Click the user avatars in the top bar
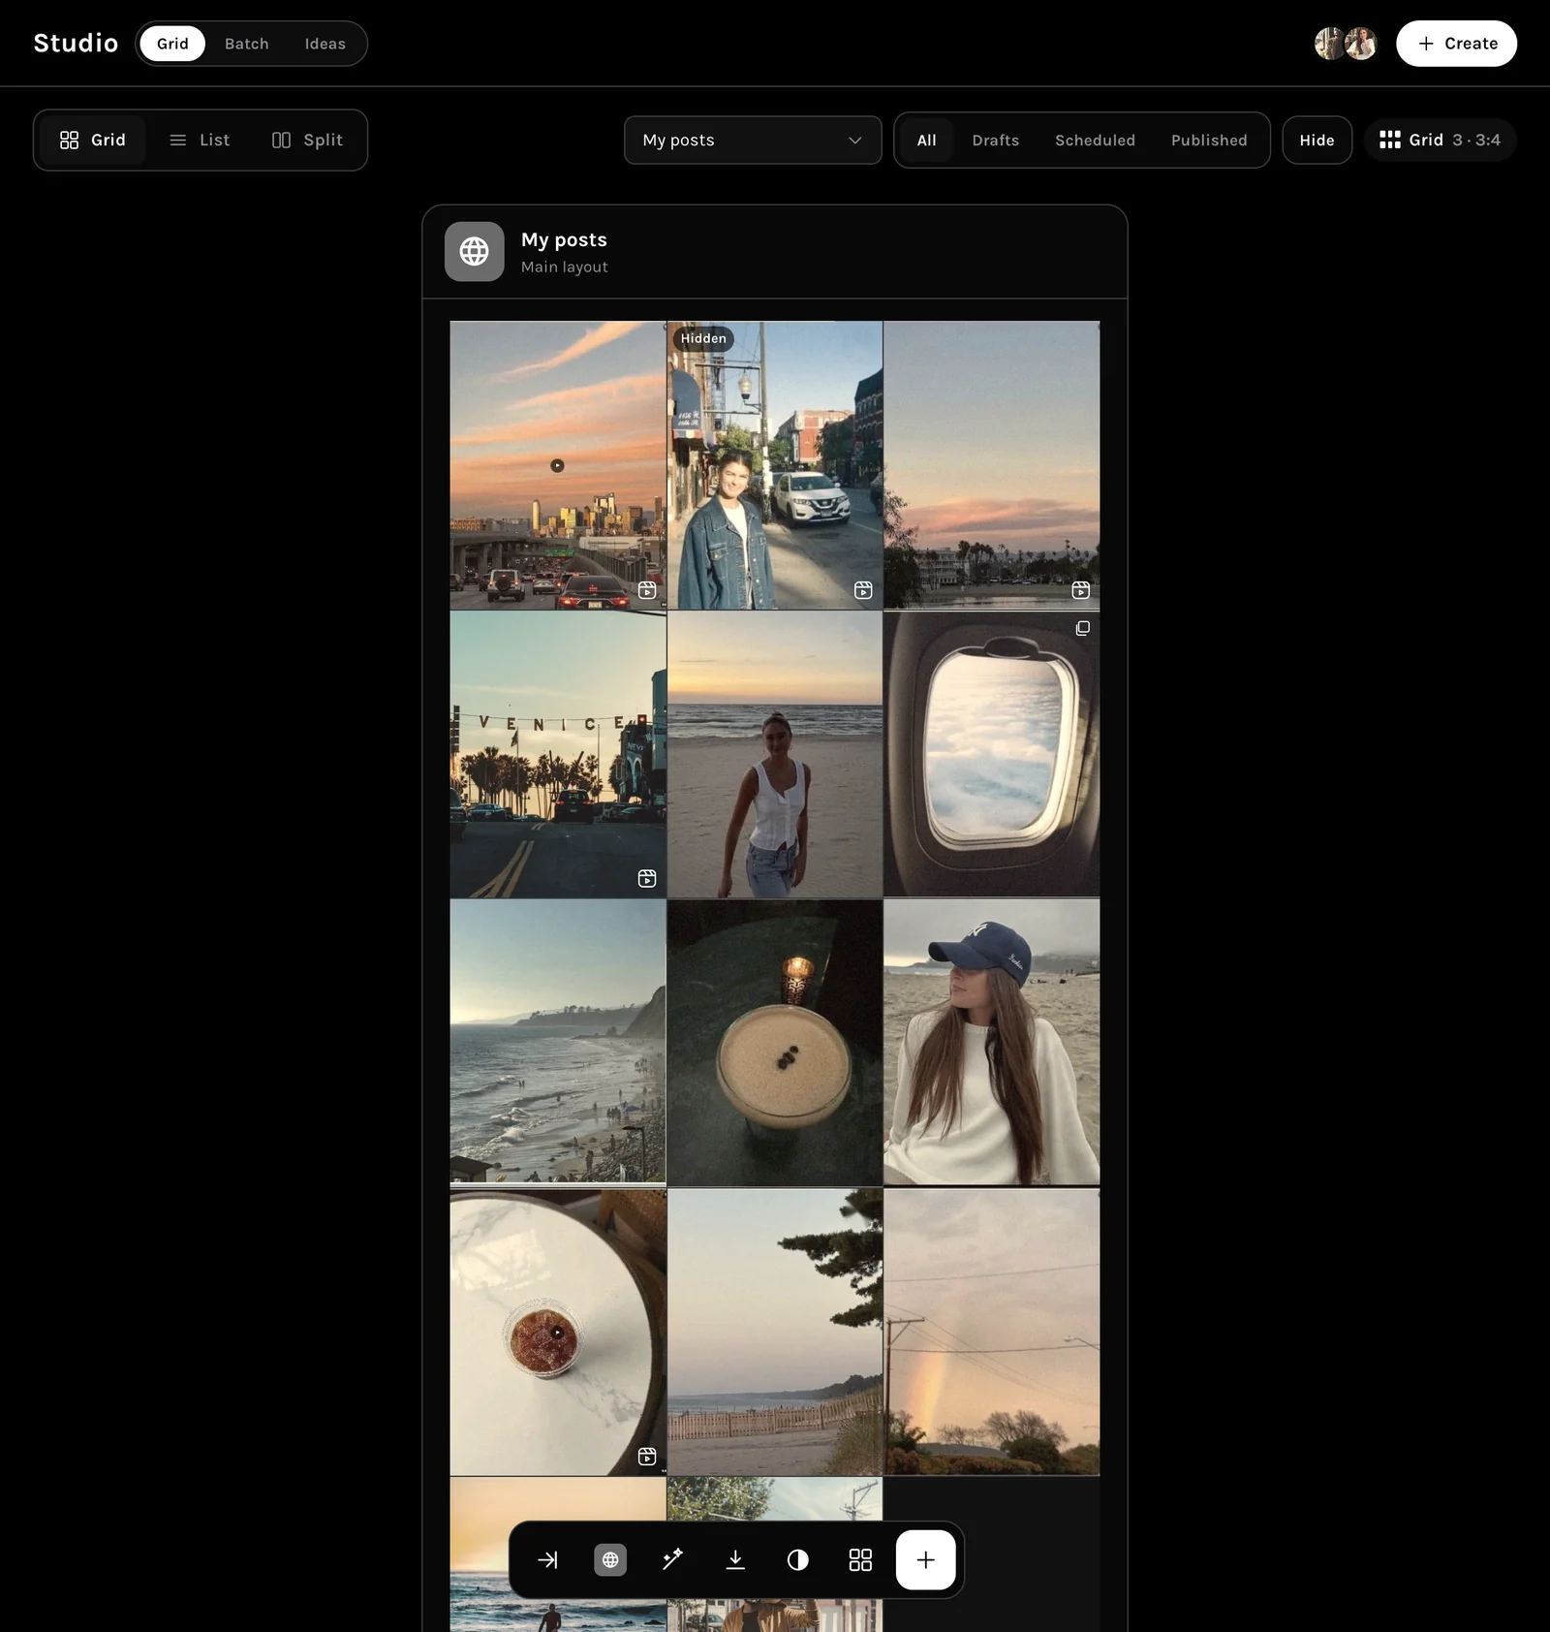The image size is (1550, 1632). 1346,44
